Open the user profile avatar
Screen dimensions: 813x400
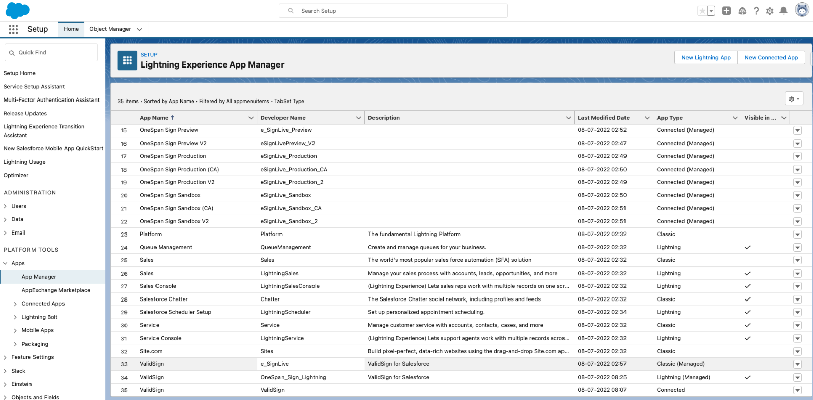pos(802,10)
